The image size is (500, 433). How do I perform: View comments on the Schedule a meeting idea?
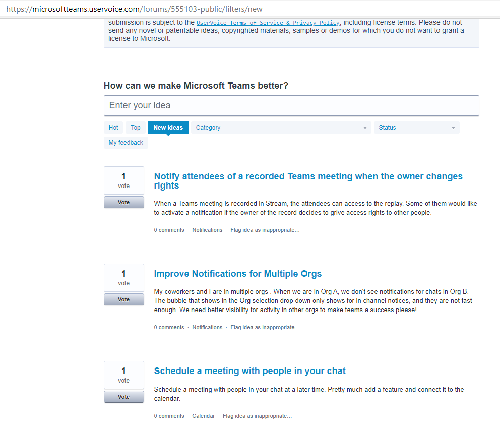169,416
